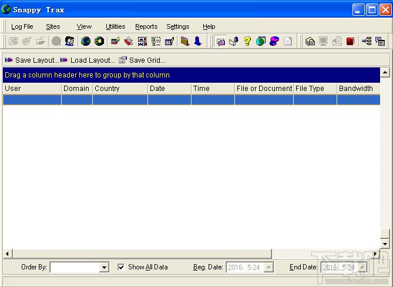This screenshot has height=287, width=393.
Task: Click the magenta and blue pie-chart icon
Action: click(274, 41)
